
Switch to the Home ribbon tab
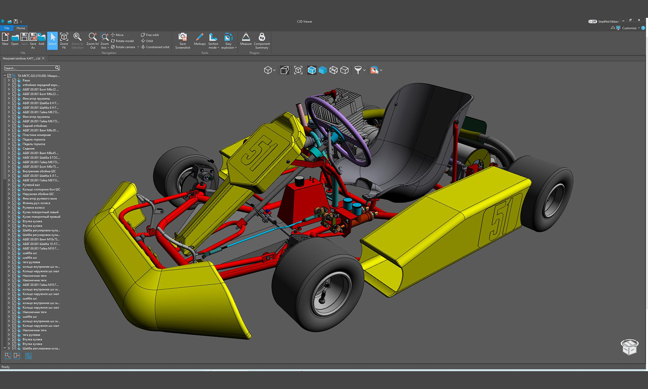pyautogui.click(x=21, y=28)
